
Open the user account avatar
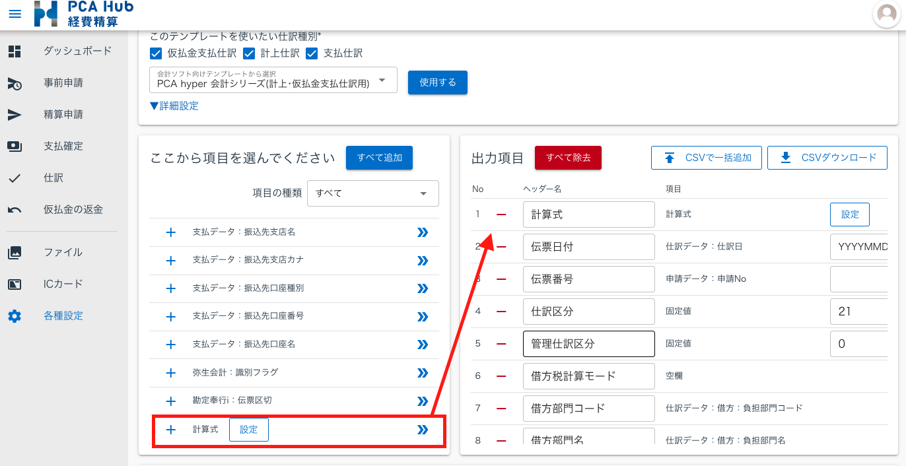click(x=886, y=14)
